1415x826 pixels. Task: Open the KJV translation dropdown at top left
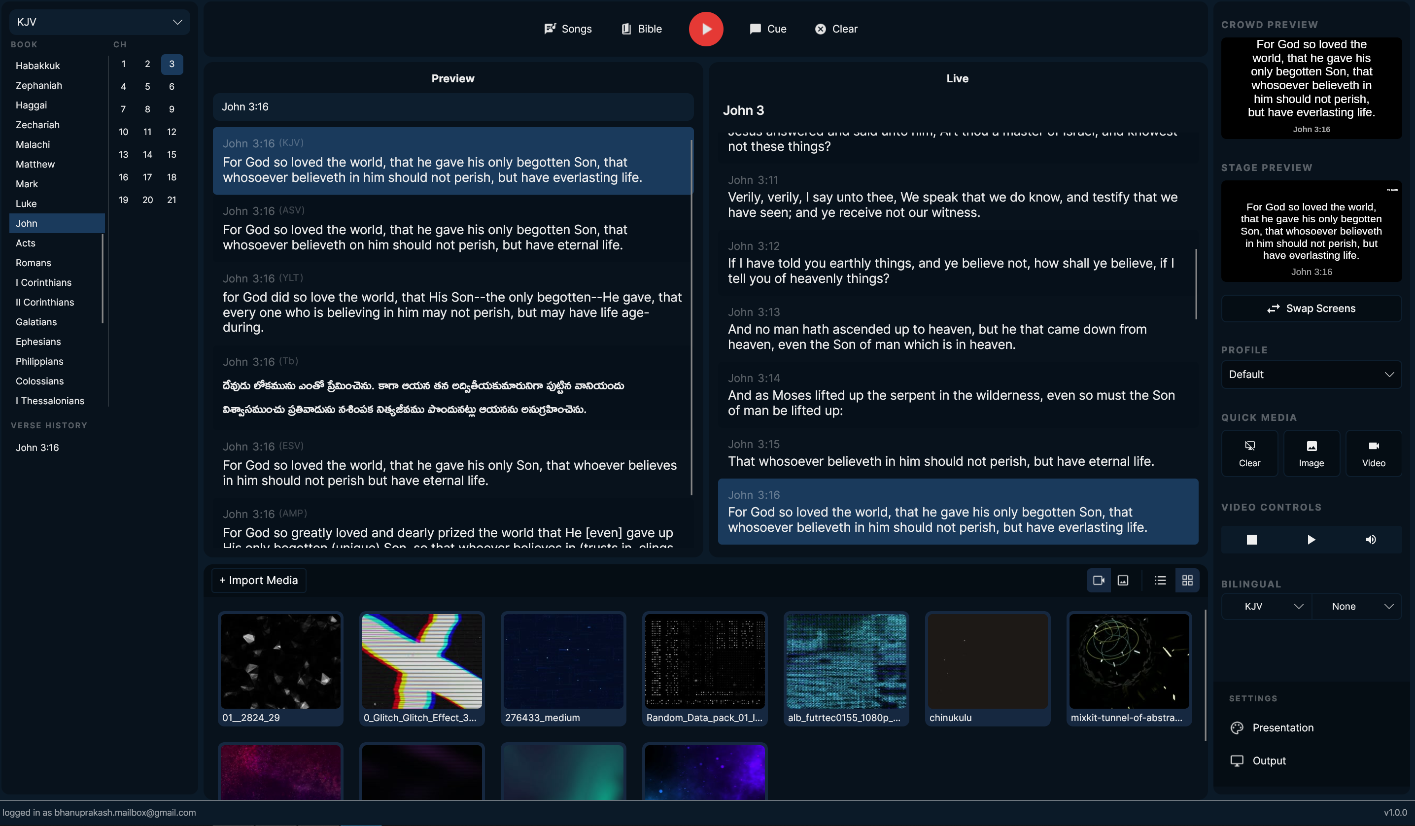[100, 22]
